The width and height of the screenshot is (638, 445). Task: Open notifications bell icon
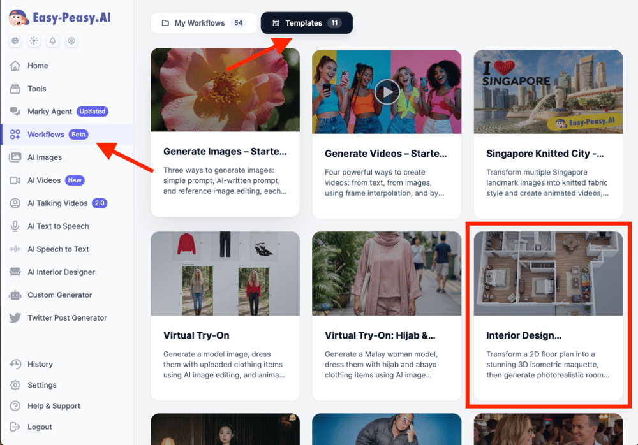pyautogui.click(x=53, y=41)
